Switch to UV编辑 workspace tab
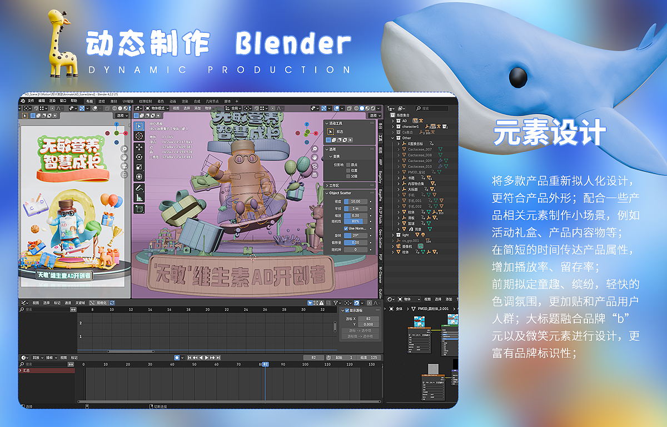This screenshot has height=427, width=667. [x=128, y=101]
